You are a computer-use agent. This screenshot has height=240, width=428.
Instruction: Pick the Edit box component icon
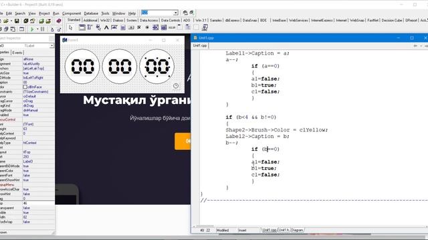click(x=114, y=27)
